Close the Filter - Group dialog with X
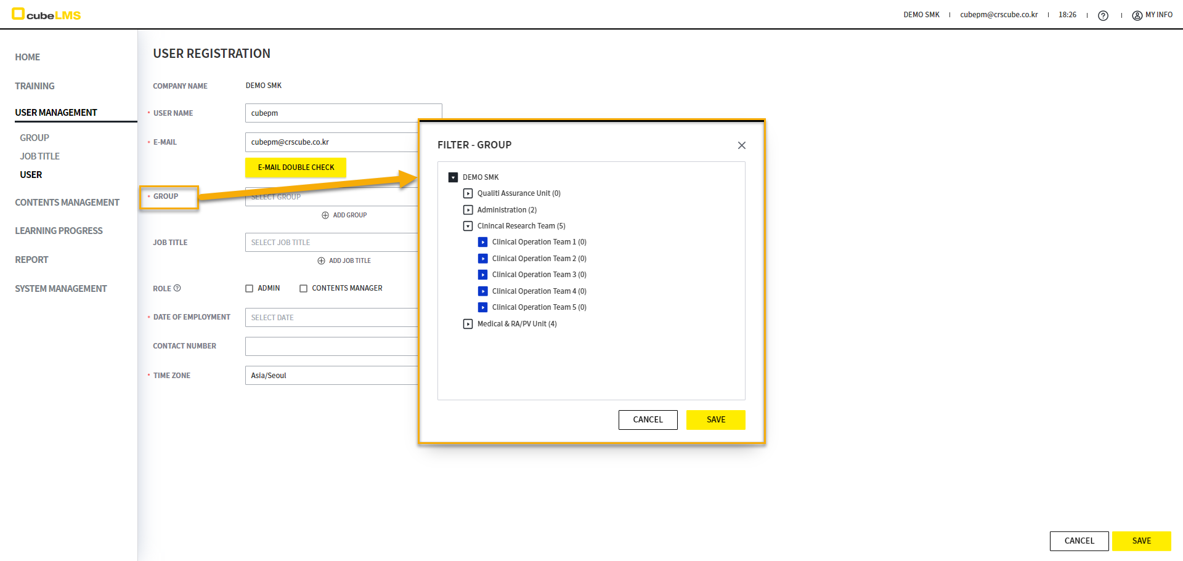Viewport: 1183px width, 561px height. click(741, 145)
